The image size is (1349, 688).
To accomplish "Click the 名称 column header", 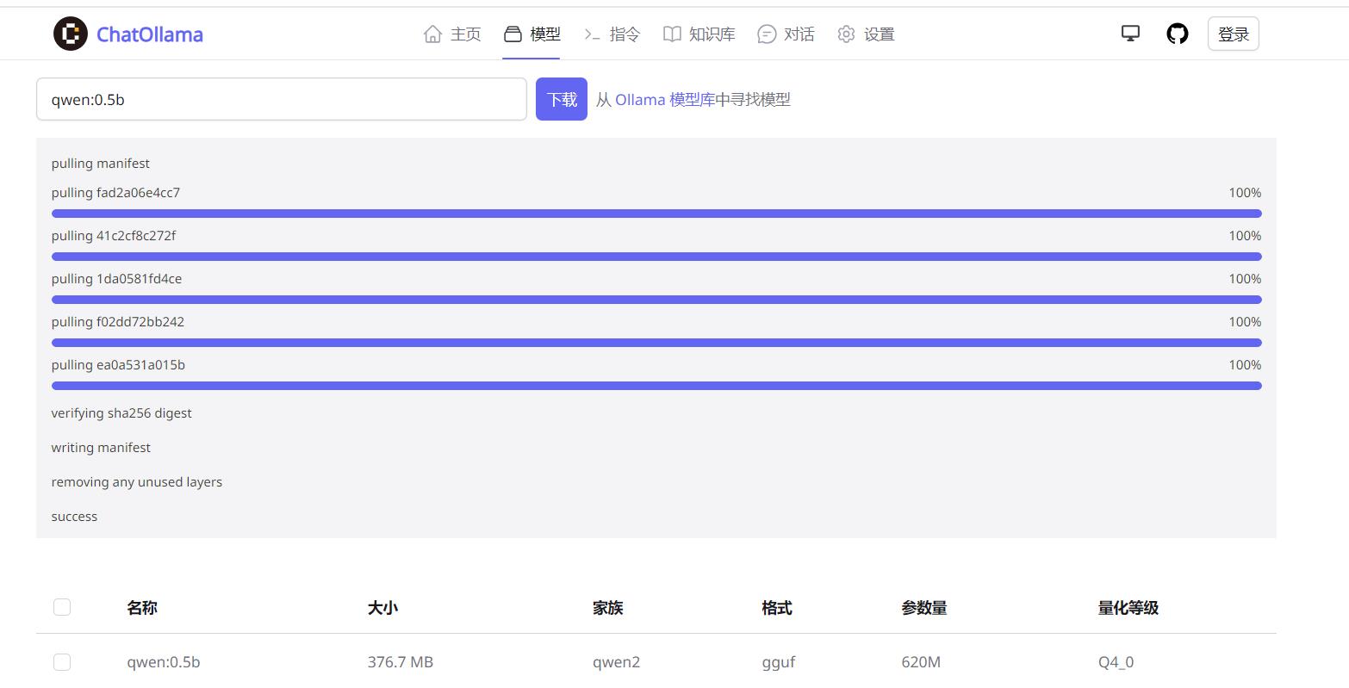I will (x=142, y=608).
